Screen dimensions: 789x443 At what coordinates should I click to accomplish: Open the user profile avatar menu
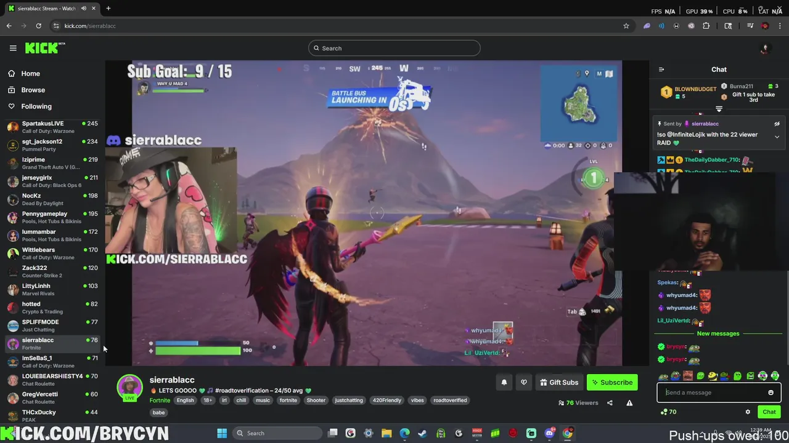pyautogui.click(x=765, y=48)
